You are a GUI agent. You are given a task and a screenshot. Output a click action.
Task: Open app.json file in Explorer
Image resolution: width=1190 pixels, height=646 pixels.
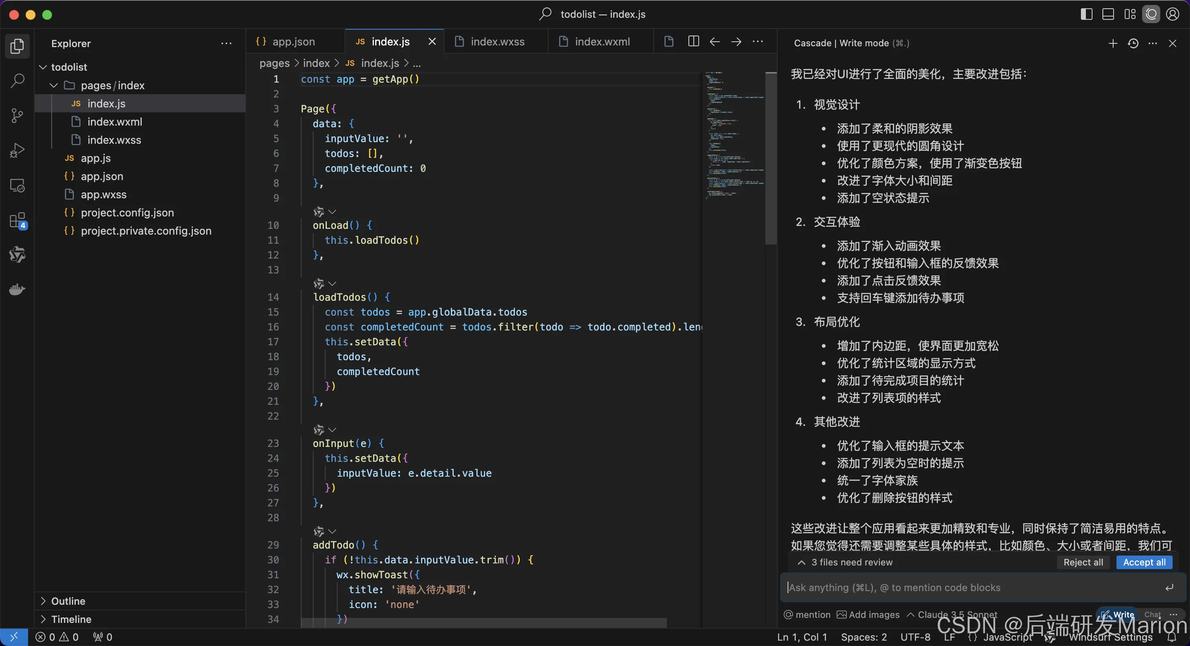click(102, 176)
